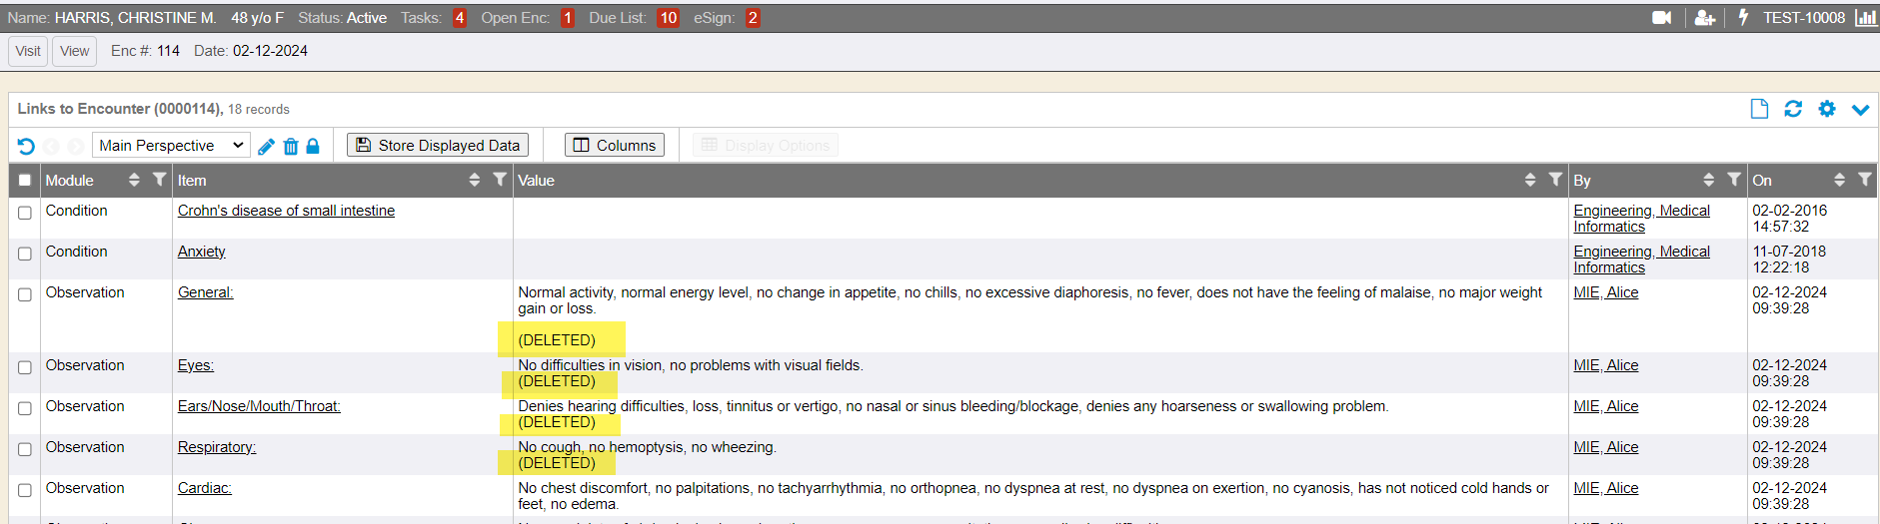The height and width of the screenshot is (524, 1880).
Task: Click the add user icon in header
Action: click(1705, 18)
